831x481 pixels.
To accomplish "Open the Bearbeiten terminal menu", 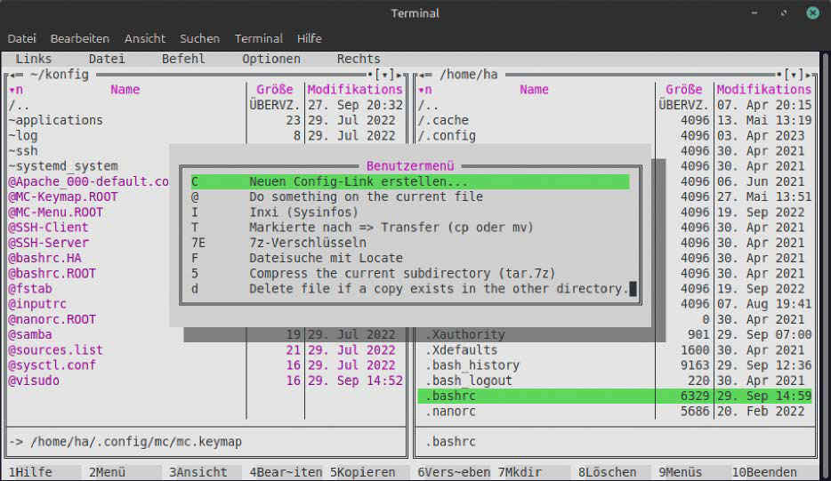I will 79,38.
